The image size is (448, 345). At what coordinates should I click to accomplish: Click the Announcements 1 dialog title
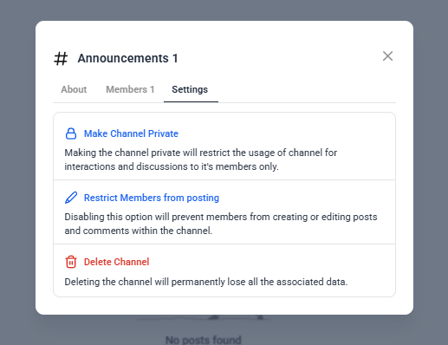pos(127,58)
